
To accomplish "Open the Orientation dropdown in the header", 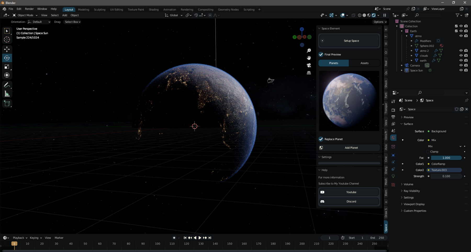I will tap(39, 22).
